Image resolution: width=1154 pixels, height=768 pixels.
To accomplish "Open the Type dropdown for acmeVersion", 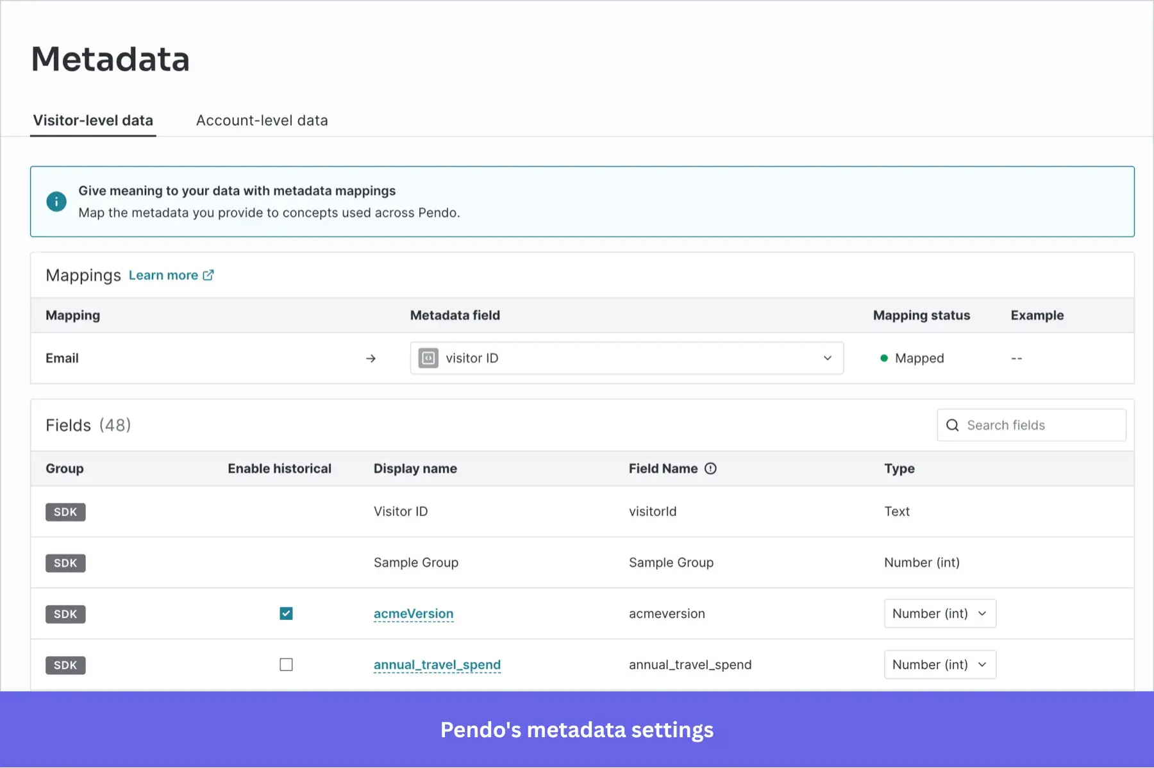I will [x=939, y=614].
